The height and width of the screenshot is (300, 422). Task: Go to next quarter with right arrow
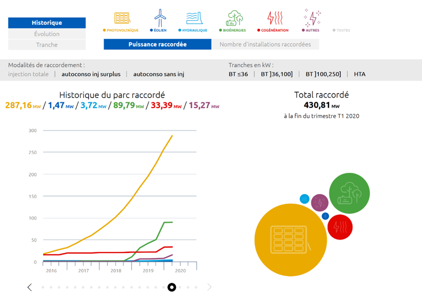coord(209,287)
